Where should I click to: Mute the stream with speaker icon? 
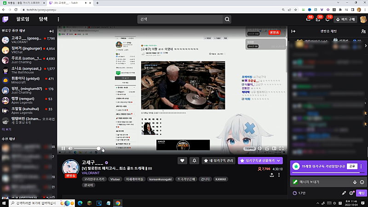(x=70, y=148)
